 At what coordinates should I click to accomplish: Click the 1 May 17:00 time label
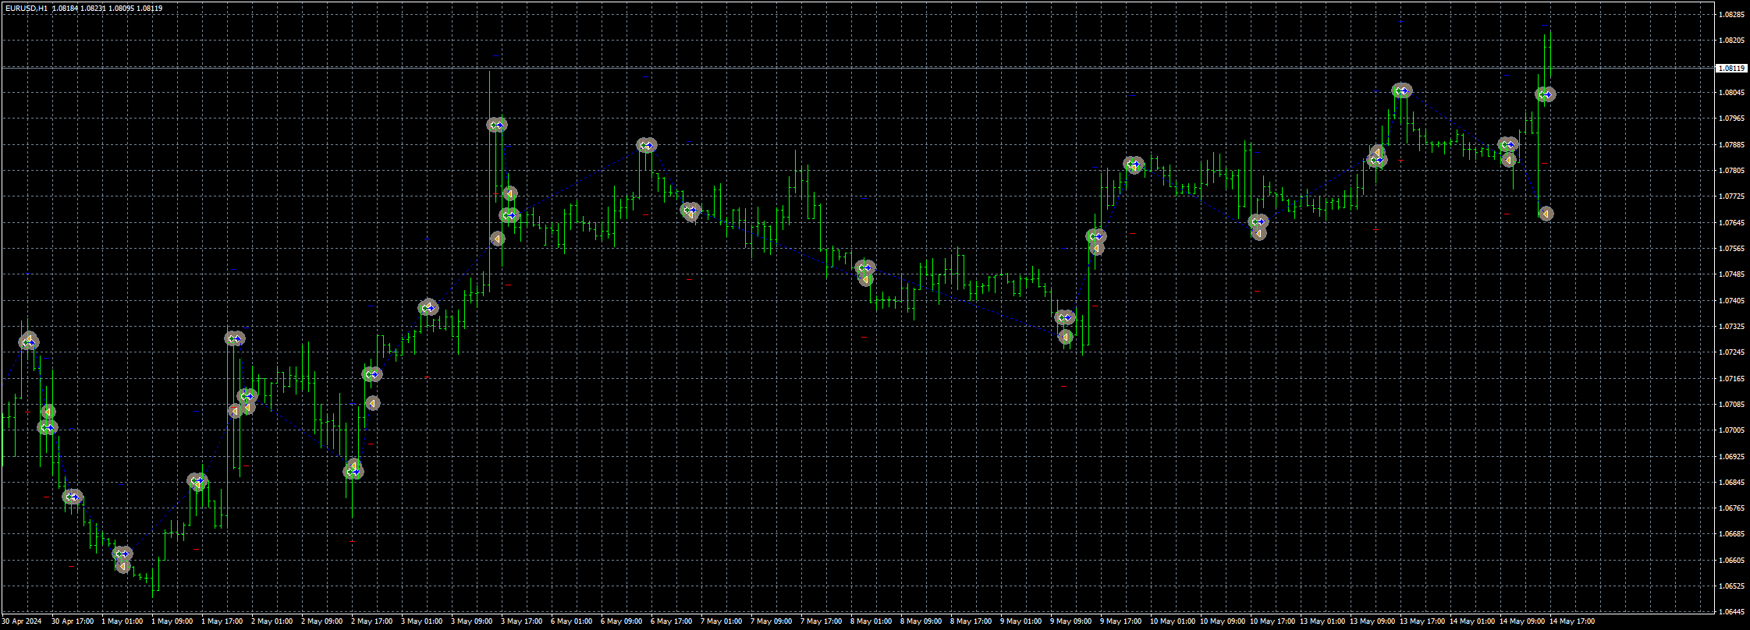pyautogui.click(x=222, y=621)
